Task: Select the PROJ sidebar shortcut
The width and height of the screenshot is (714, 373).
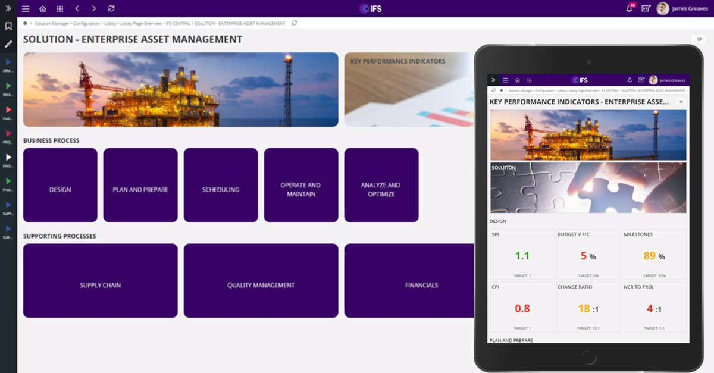Action: [x=8, y=137]
